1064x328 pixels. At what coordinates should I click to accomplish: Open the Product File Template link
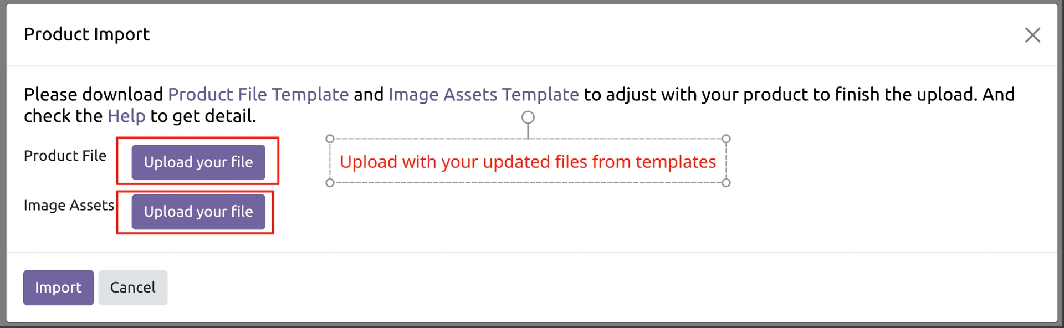(258, 95)
